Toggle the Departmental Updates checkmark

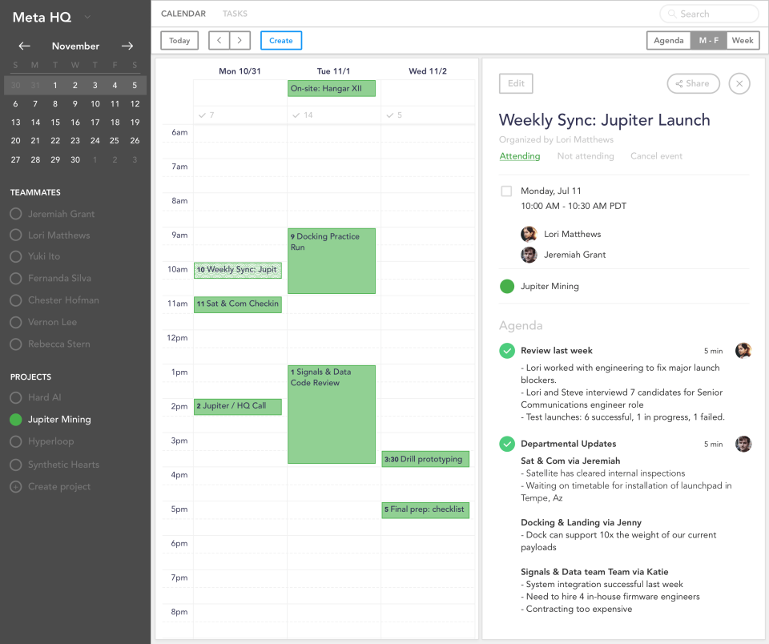pos(506,444)
